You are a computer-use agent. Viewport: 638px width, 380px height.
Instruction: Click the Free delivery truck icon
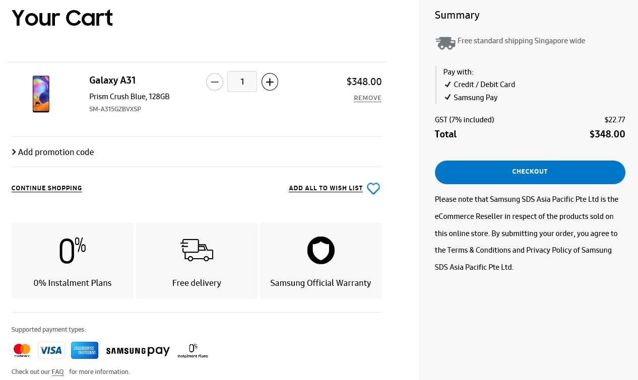pos(197,250)
